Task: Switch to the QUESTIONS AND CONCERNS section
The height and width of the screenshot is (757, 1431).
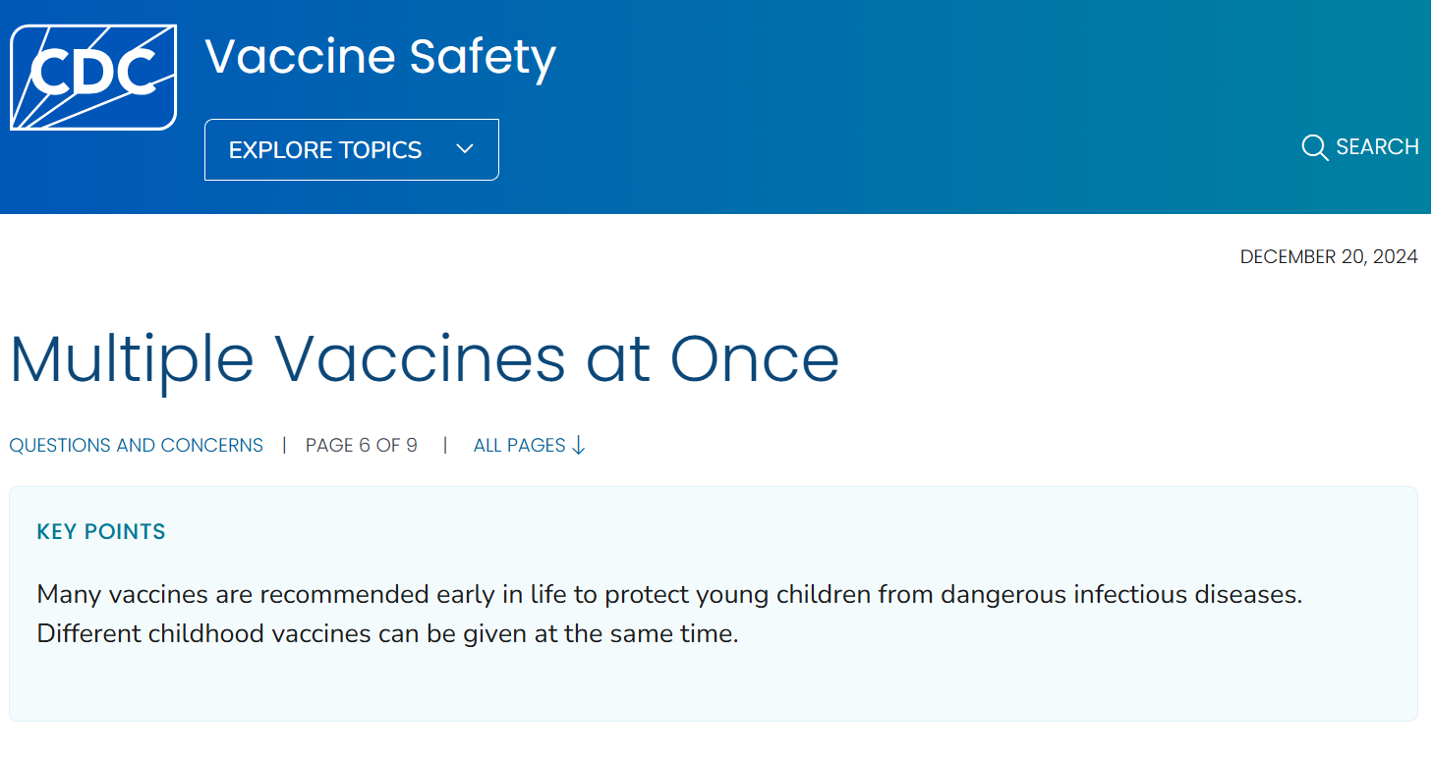Action: coord(136,445)
